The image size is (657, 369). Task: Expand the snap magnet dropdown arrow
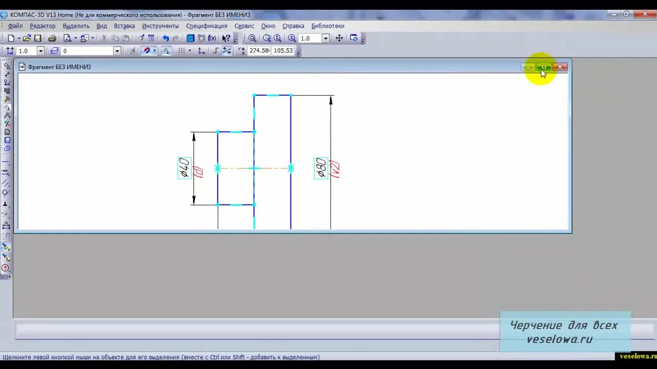point(154,51)
